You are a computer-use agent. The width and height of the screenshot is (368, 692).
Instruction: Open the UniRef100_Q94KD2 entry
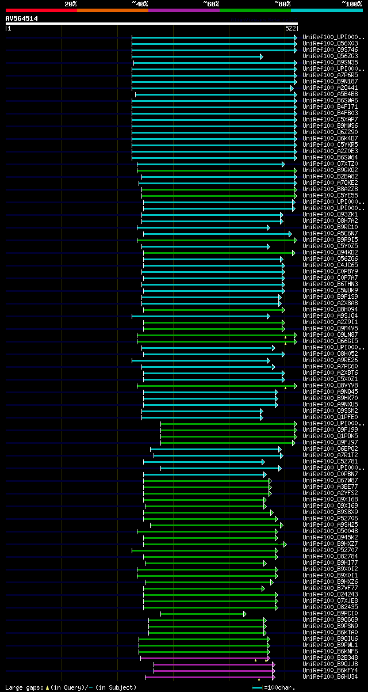pyautogui.click(x=330, y=252)
